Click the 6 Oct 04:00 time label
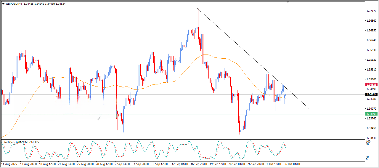The image size is (379, 168). pyautogui.click(x=292, y=164)
